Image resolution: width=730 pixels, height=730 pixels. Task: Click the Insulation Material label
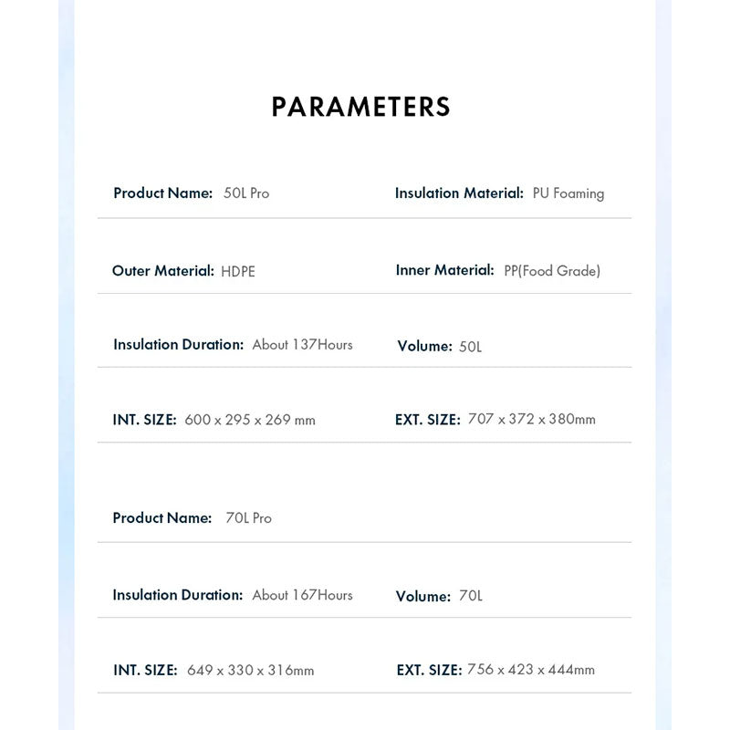459,193
